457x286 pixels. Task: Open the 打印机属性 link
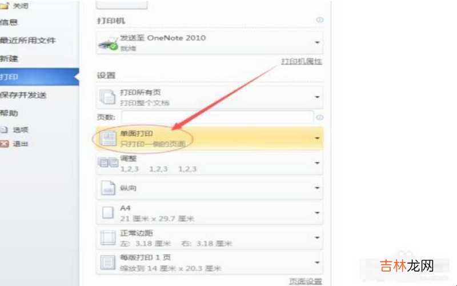[x=302, y=61]
